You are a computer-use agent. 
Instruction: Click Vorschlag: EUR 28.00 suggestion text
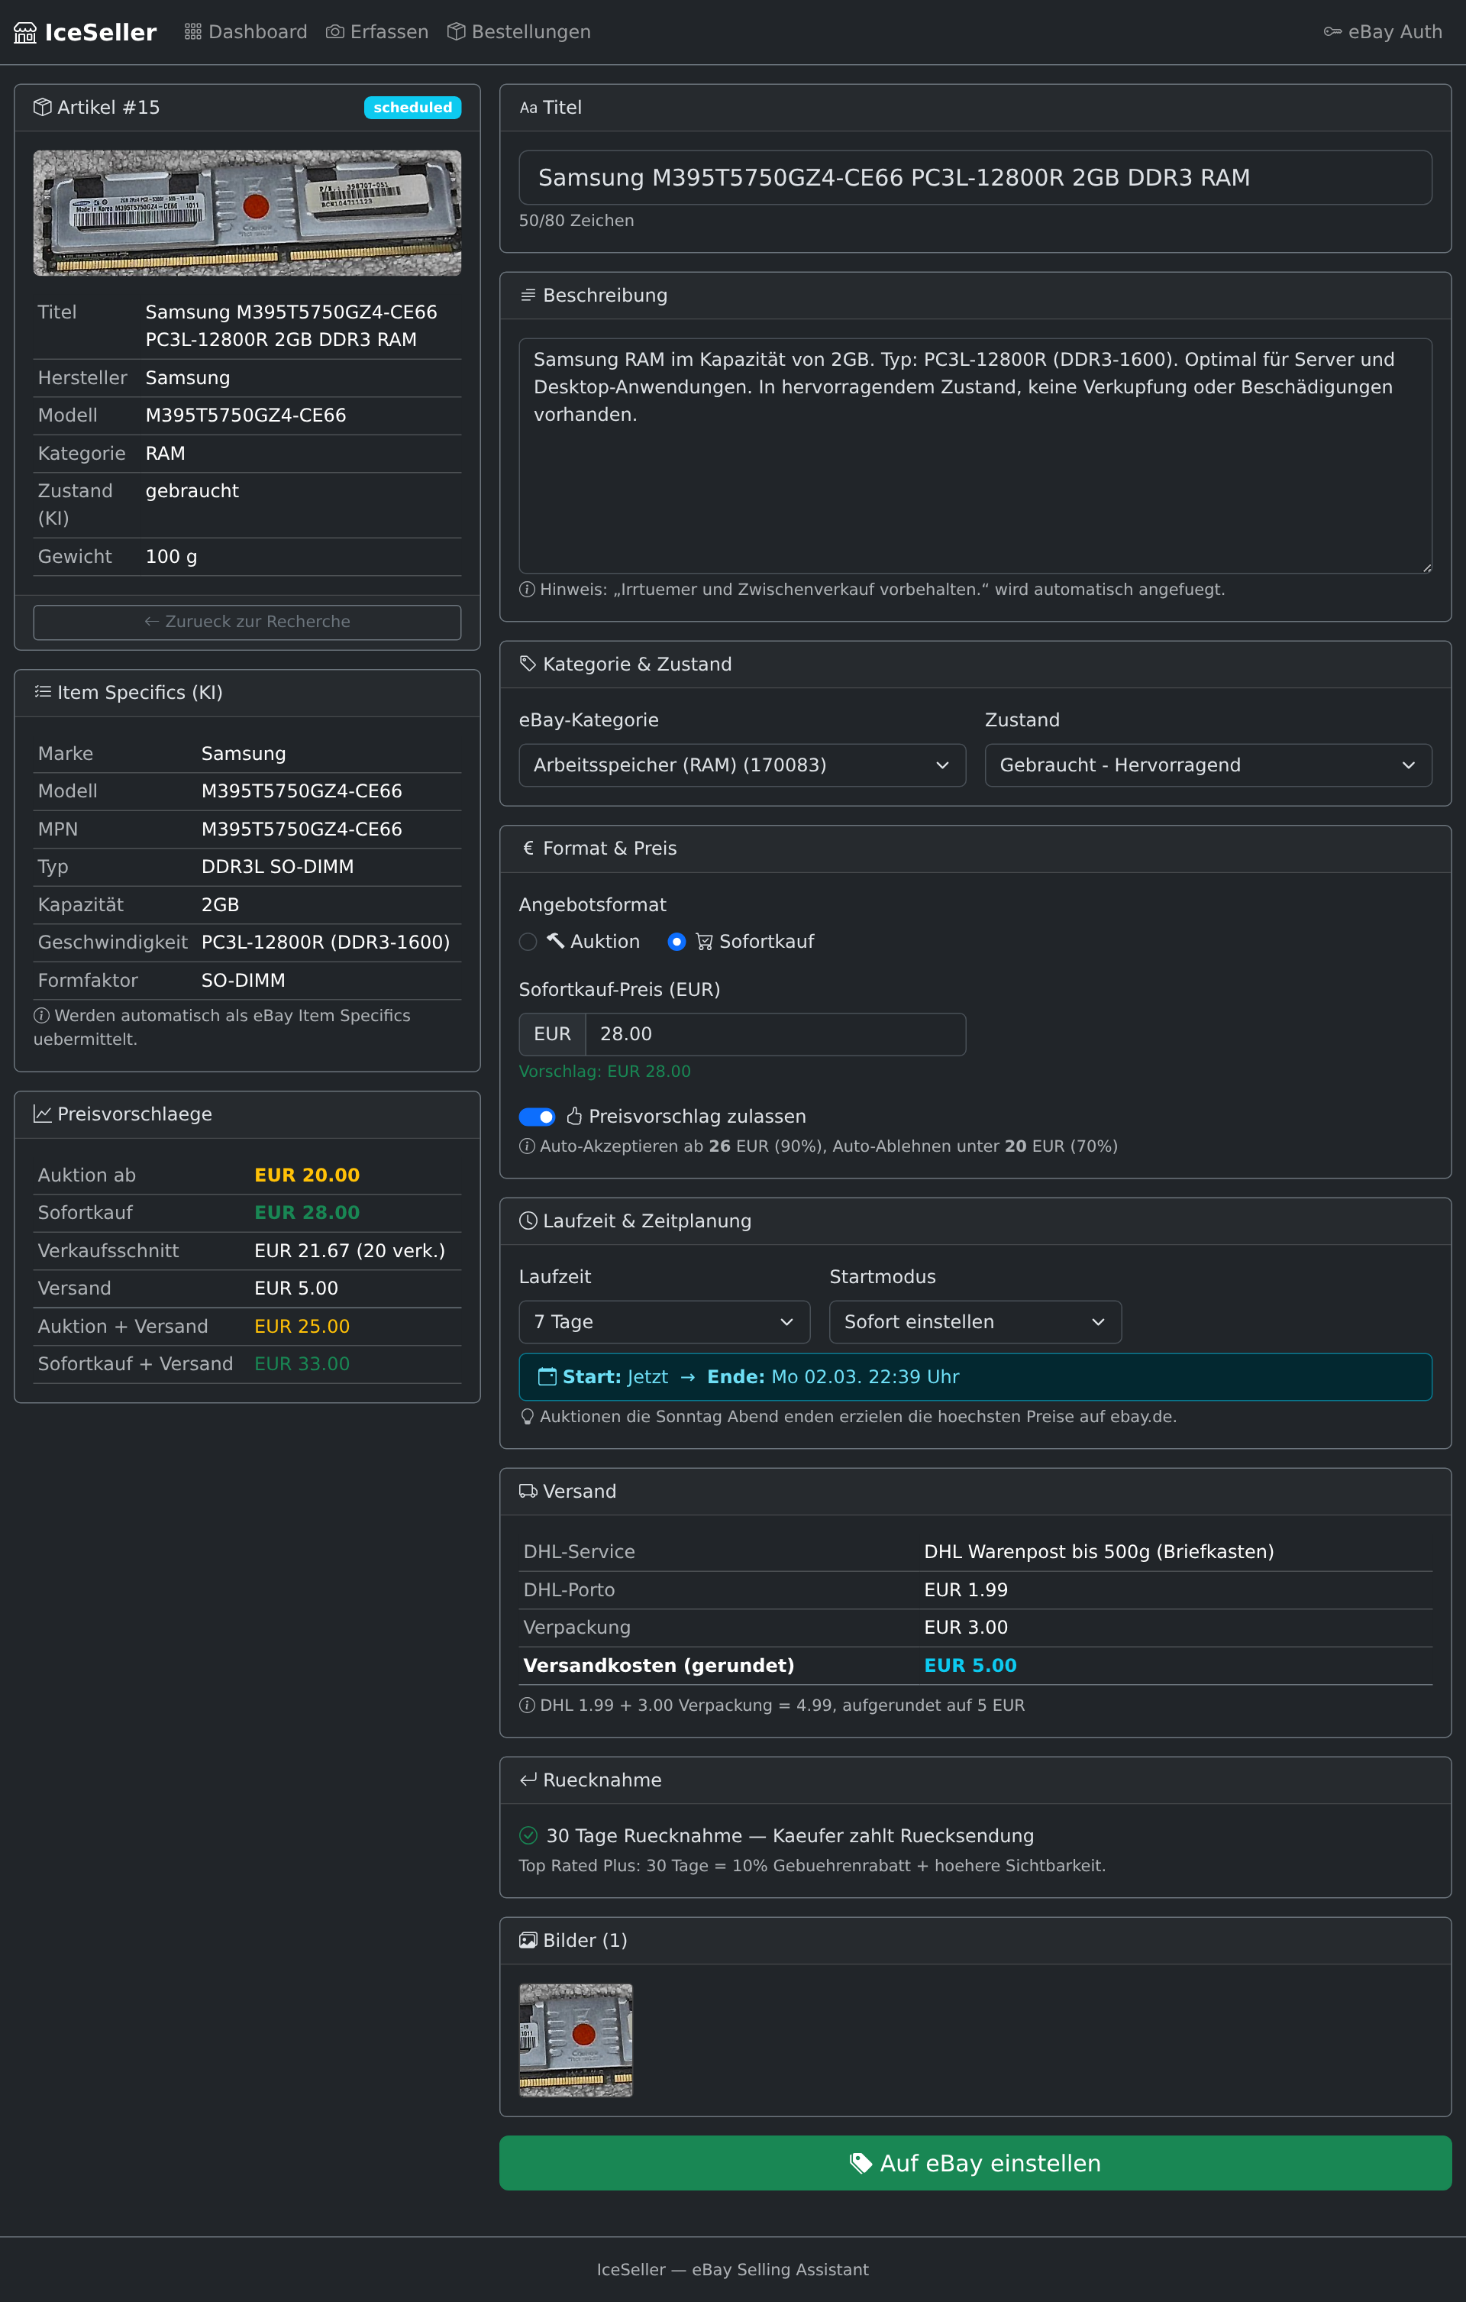(605, 1072)
